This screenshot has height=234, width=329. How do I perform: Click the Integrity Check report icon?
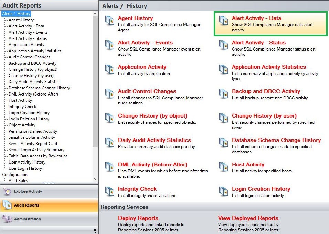point(110,191)
